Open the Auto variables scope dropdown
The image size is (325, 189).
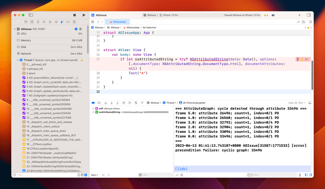(94, 175)
